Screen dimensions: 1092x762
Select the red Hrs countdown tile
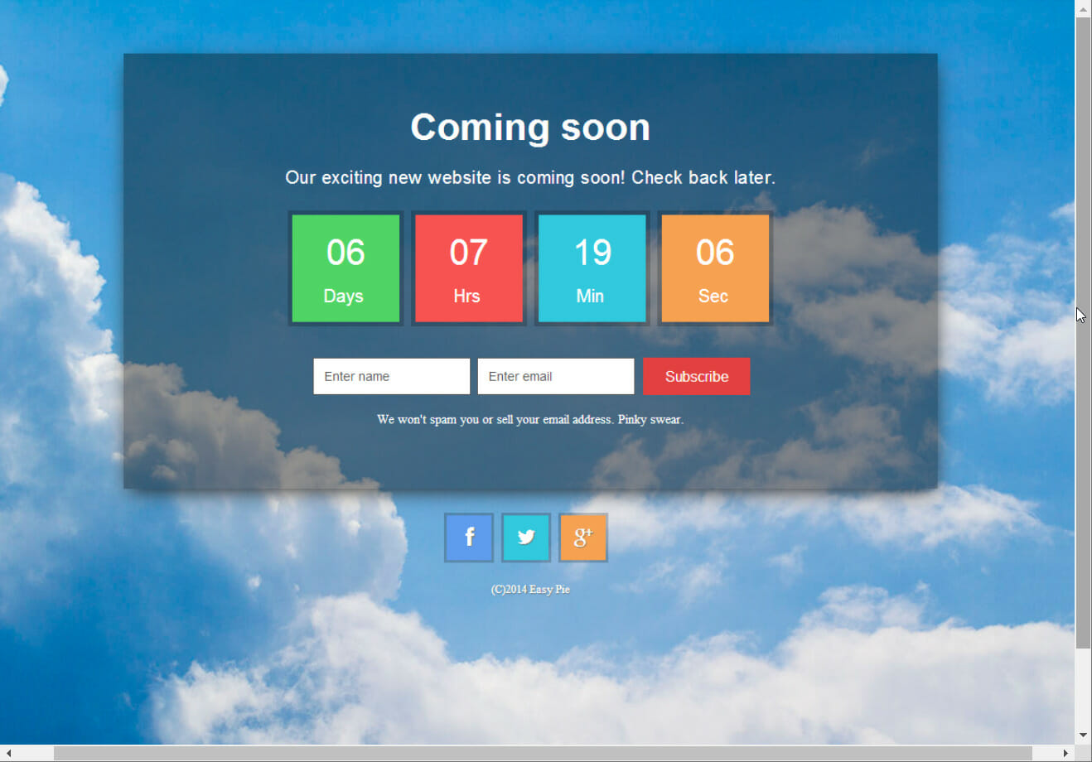[469, 268]
